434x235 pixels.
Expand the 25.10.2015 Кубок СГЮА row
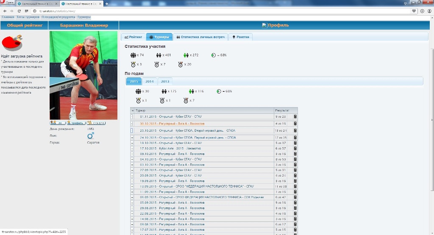tap(132, 130)
